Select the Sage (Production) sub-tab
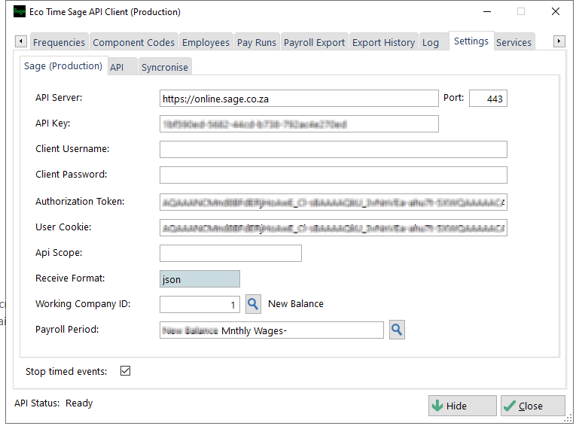579x429 pixels. click(63, 65)
